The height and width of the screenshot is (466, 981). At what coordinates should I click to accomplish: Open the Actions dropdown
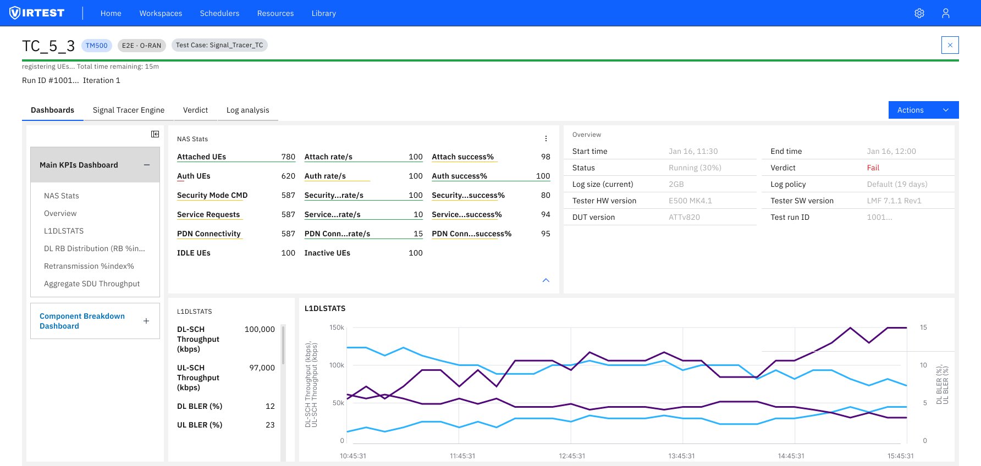[x=923, y=110]
